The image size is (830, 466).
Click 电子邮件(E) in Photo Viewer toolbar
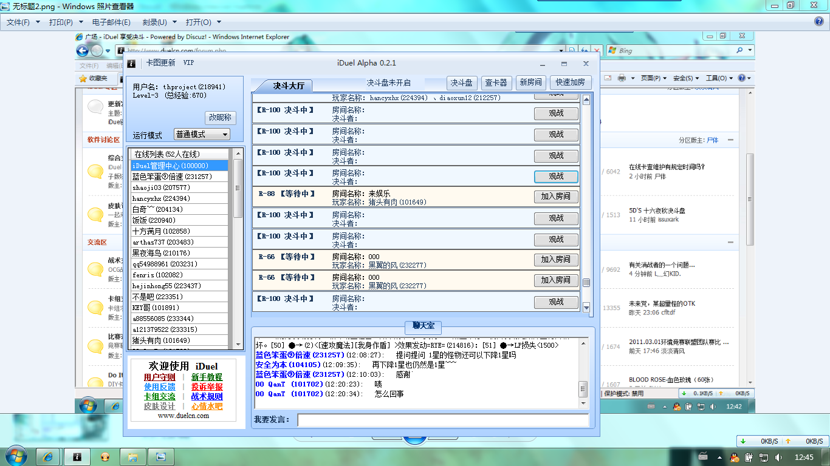click(111, 22)
